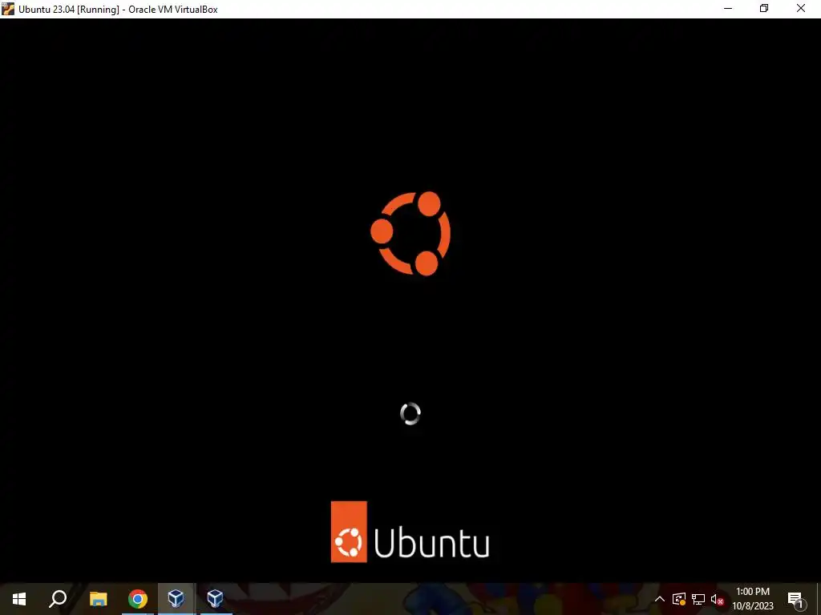Launch File Explorer from taskbar
The height and width of the screenshot is (615, 821).
coord(98,599)
